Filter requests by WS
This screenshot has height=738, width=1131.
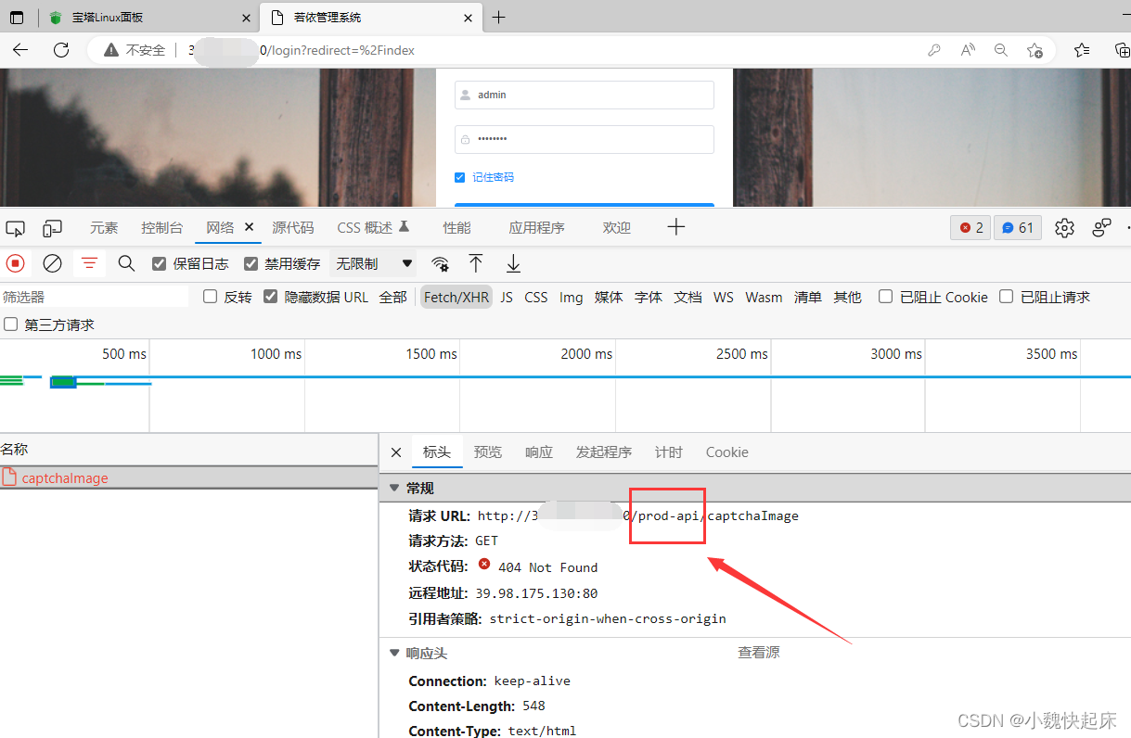pyautogui.click(x=724, y=298)
